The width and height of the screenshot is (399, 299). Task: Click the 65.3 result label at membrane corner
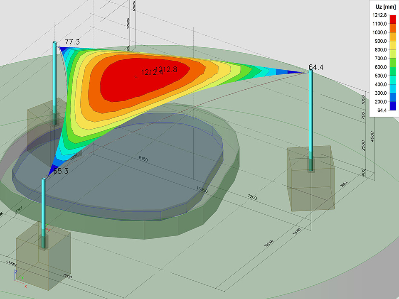[x=61, y=171]
